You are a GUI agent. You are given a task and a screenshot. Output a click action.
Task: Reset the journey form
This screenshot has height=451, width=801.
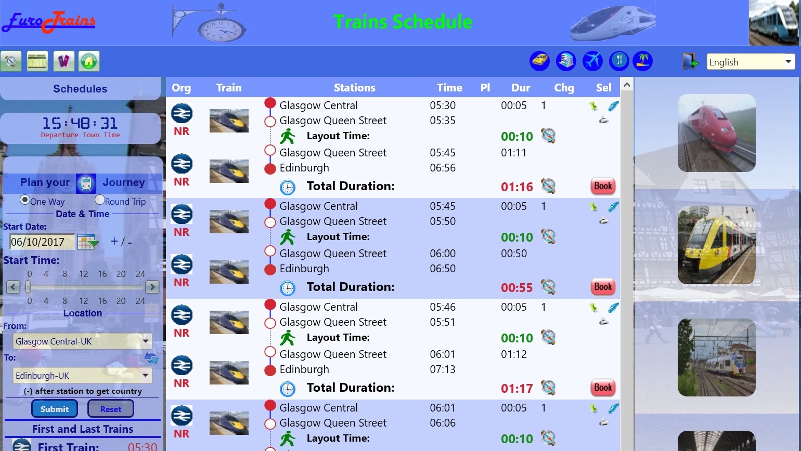click(111, 409)
